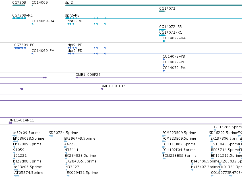
Task: Click the EK099431.5prime EST label
Action: point(82,173)
